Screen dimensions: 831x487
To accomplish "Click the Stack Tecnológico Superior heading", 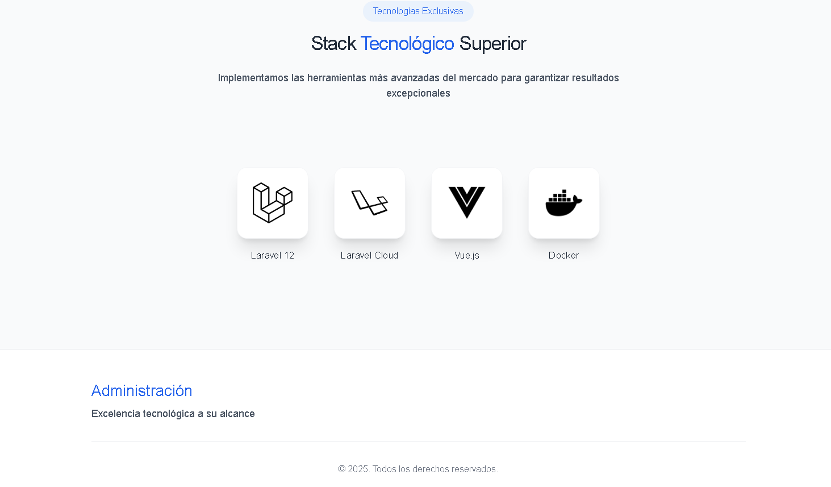I will (x=418, y=43).
